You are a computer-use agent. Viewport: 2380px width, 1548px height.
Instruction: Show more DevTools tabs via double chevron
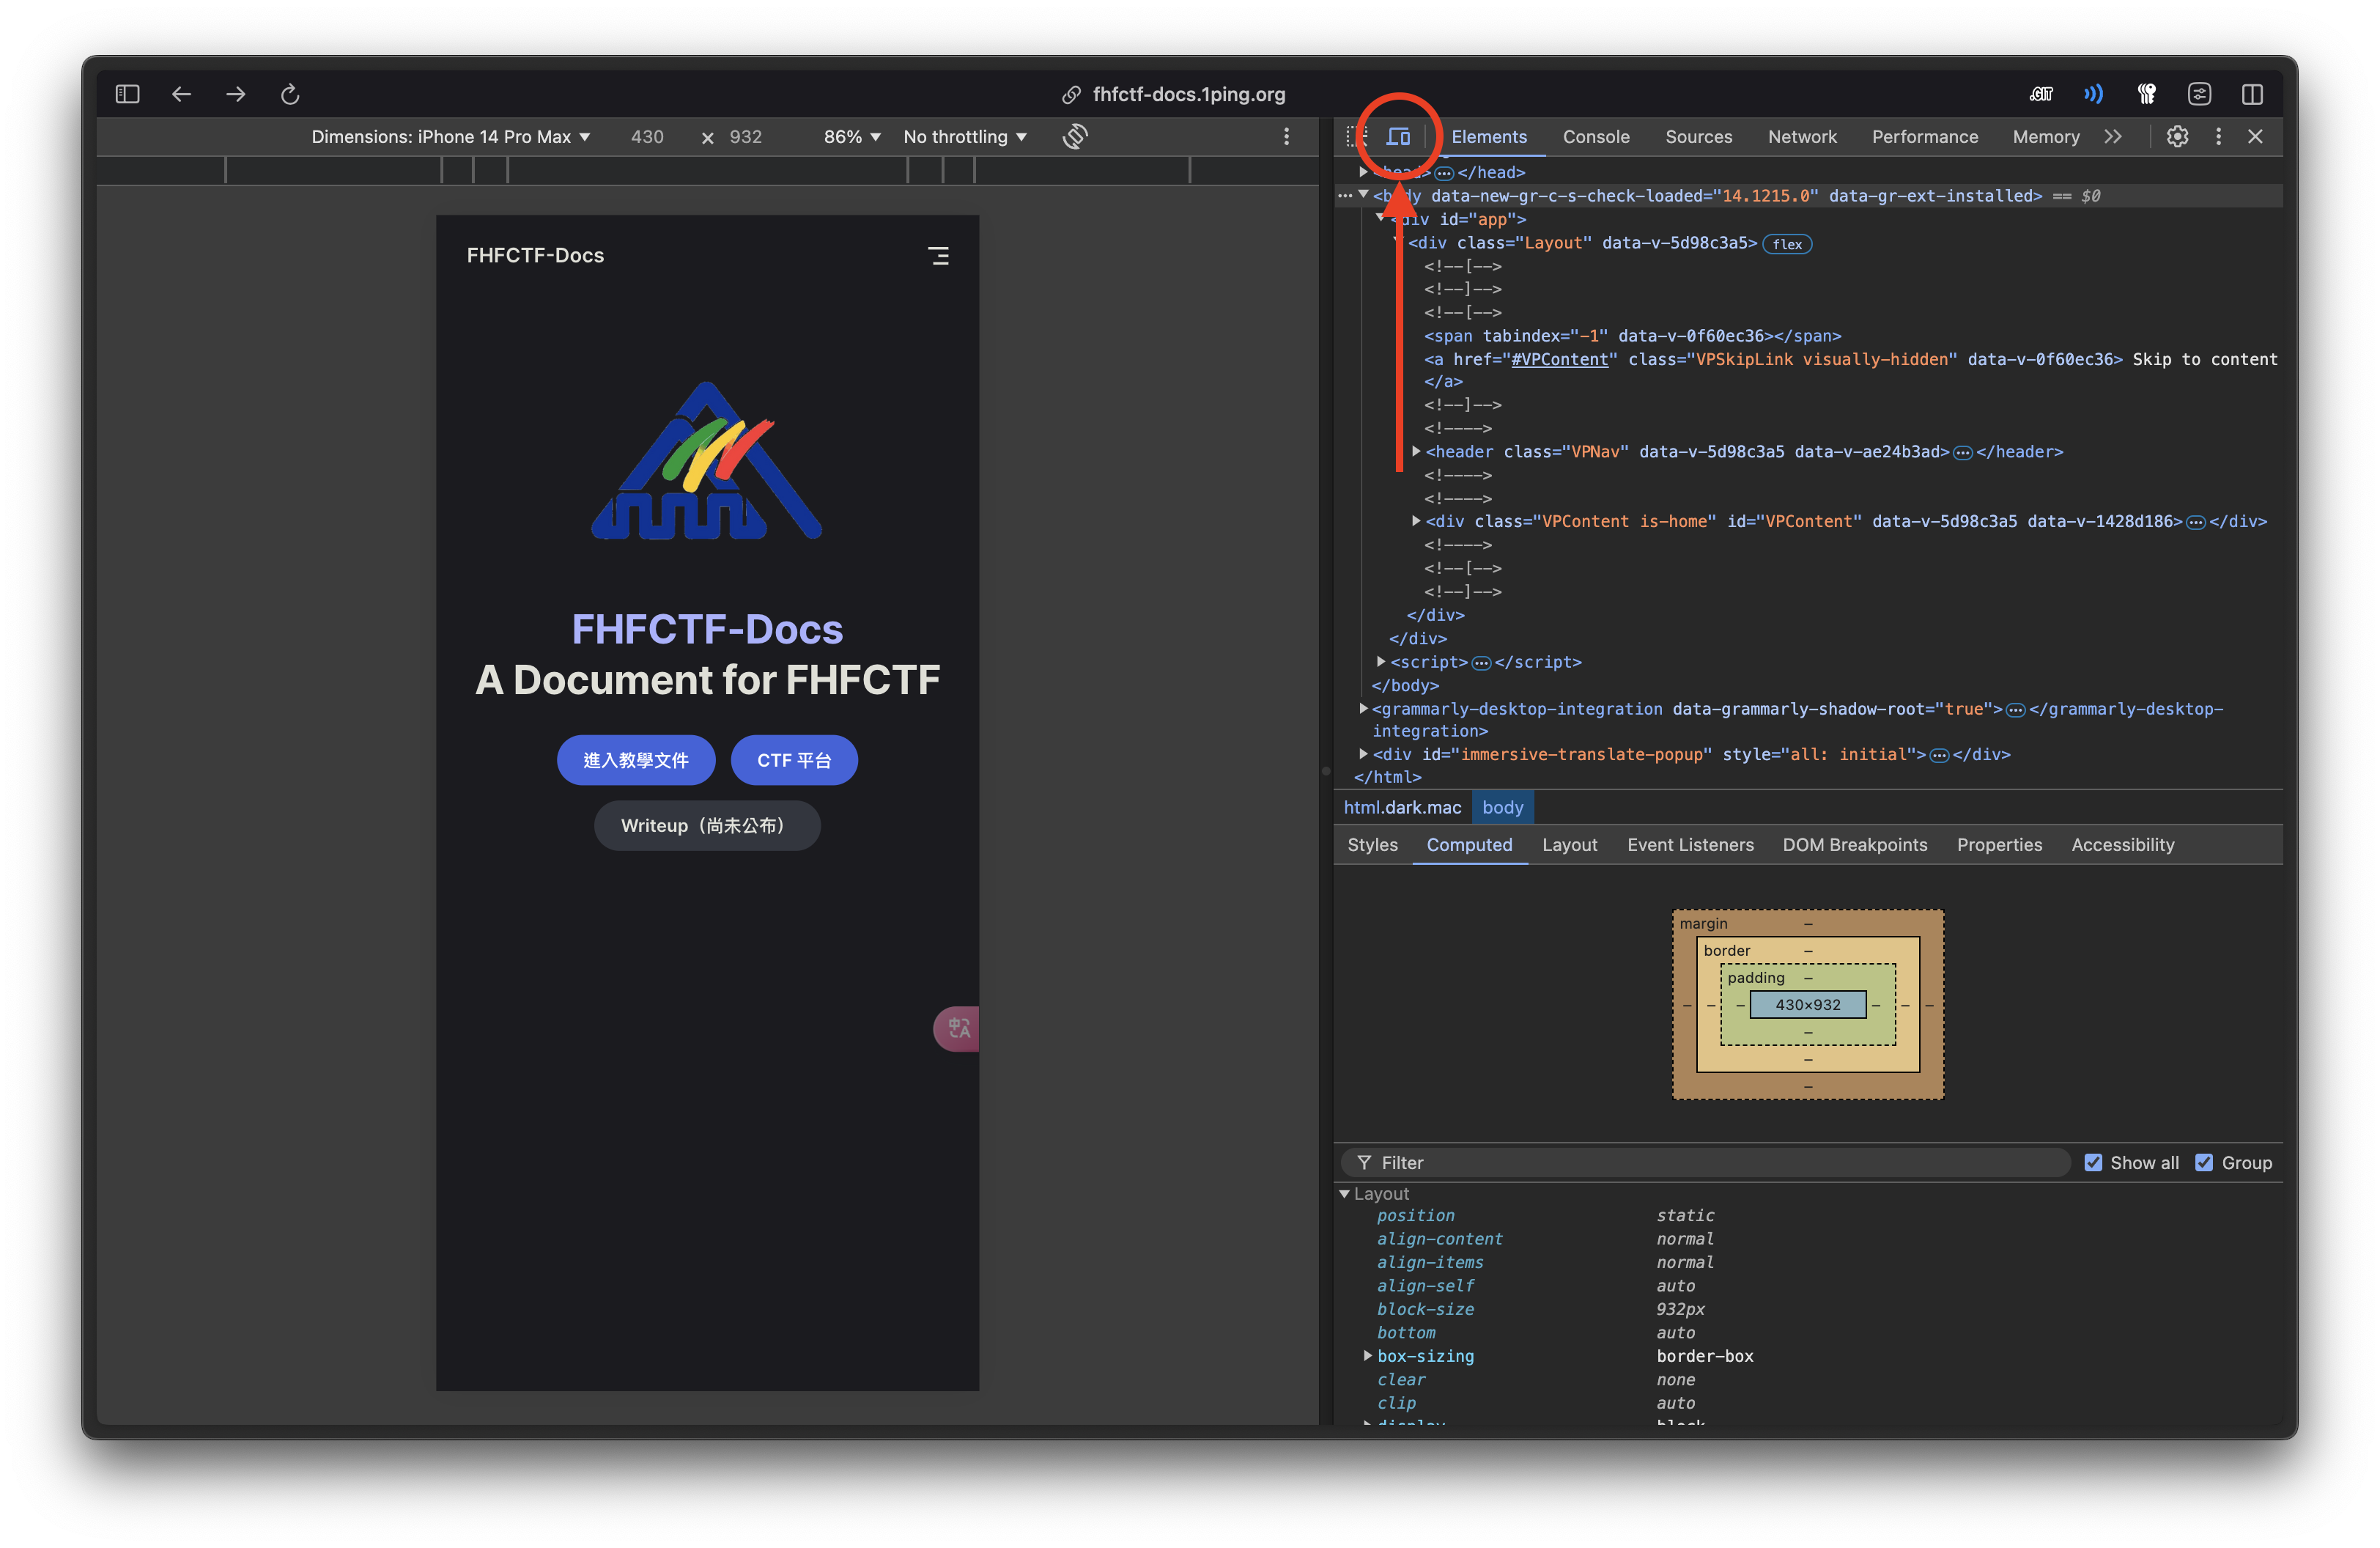point(2112,137)
